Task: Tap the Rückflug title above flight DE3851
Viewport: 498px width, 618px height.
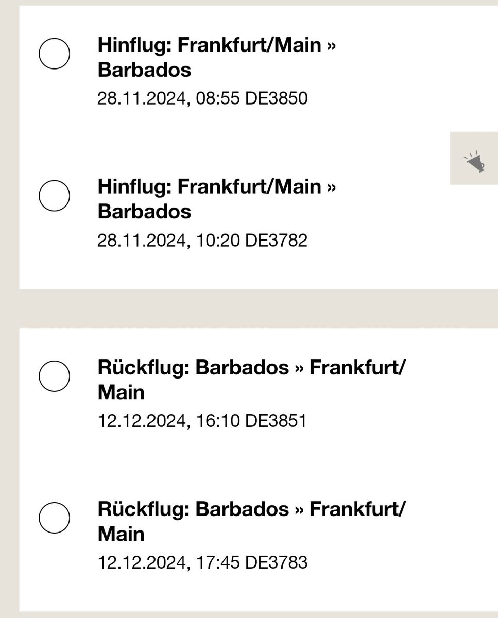Action: [251, 380]
